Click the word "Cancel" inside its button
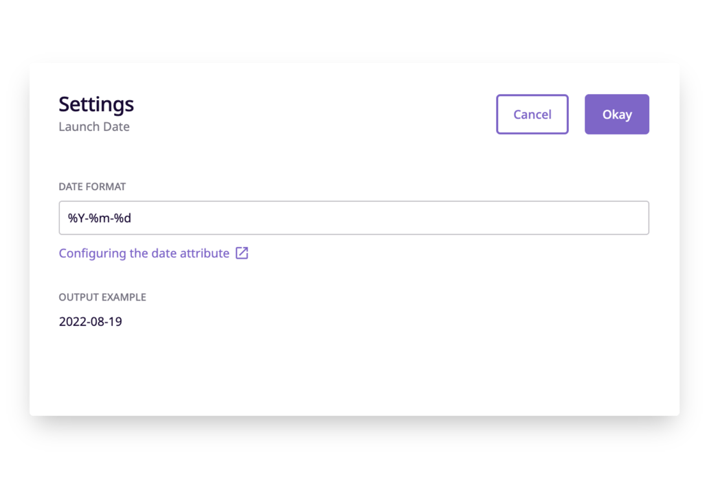Screen dimensions: 709x479 pos(532,115)
